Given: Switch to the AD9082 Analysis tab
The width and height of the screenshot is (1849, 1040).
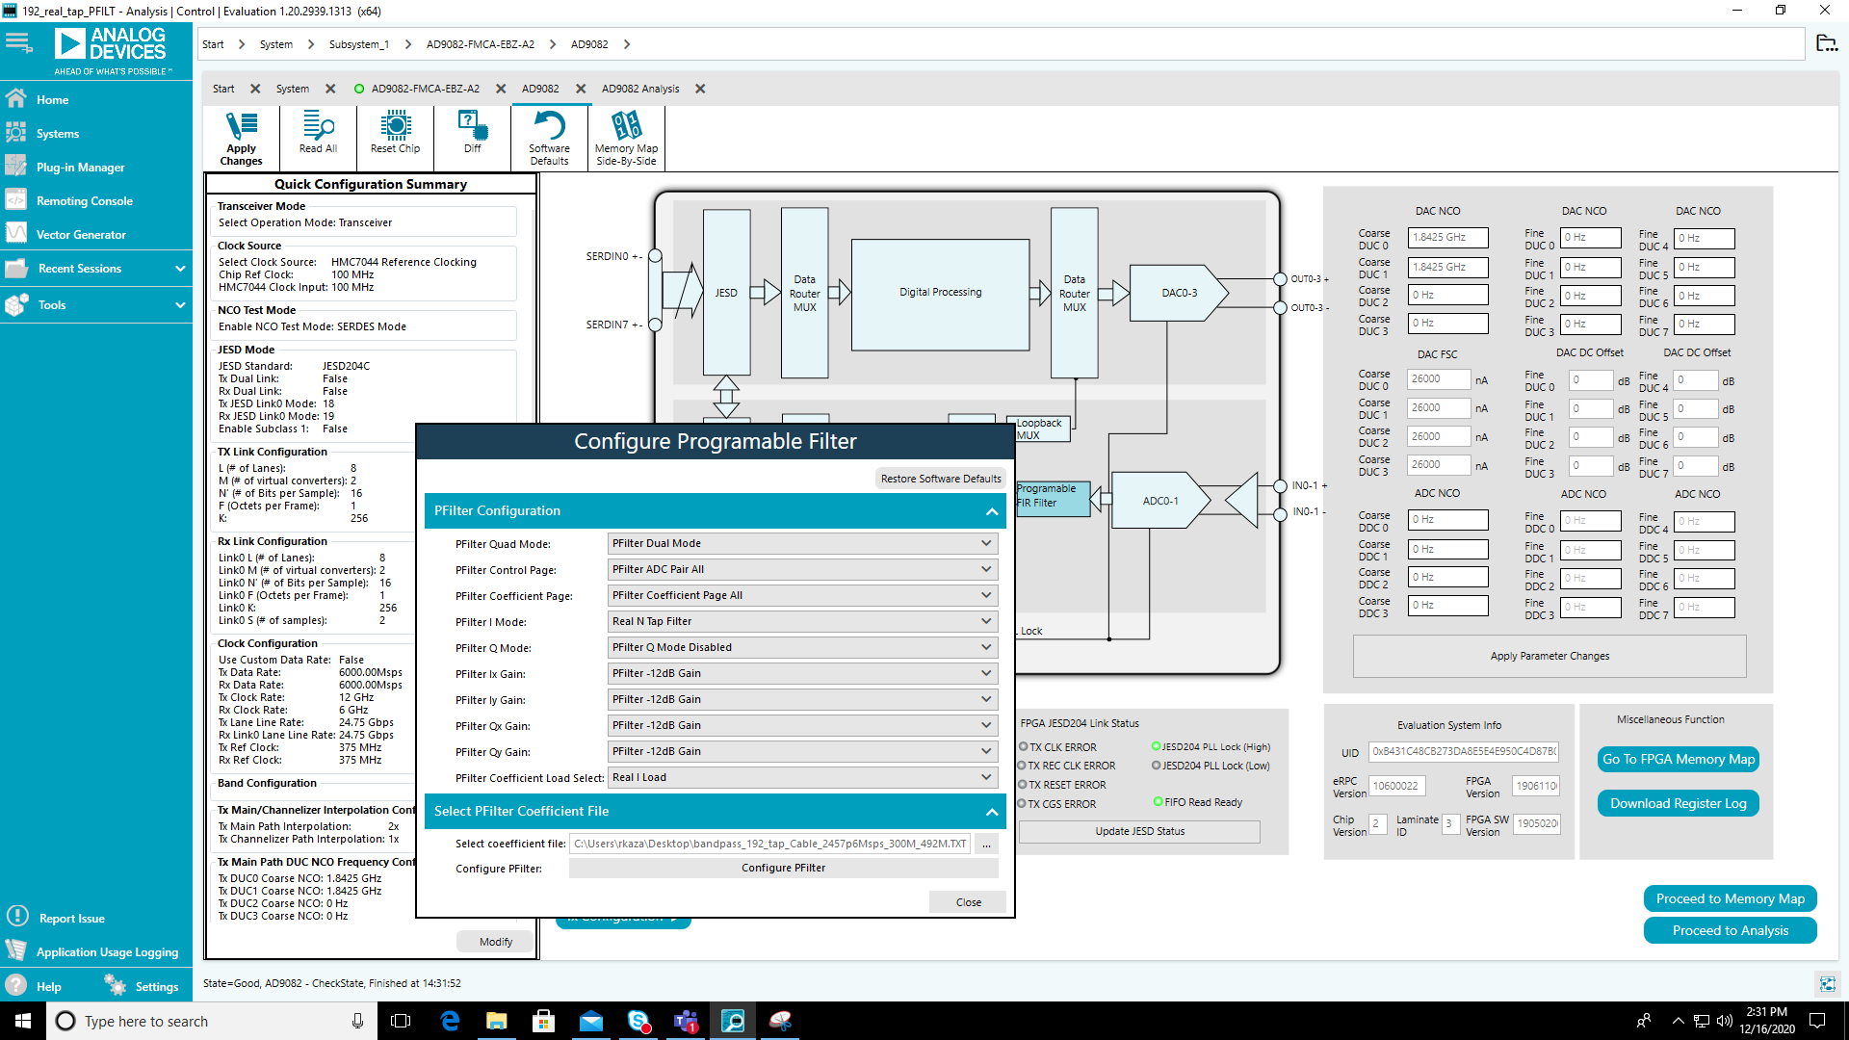Looking at the screenshot, I should pyautogui.click(x=640, y=89).
